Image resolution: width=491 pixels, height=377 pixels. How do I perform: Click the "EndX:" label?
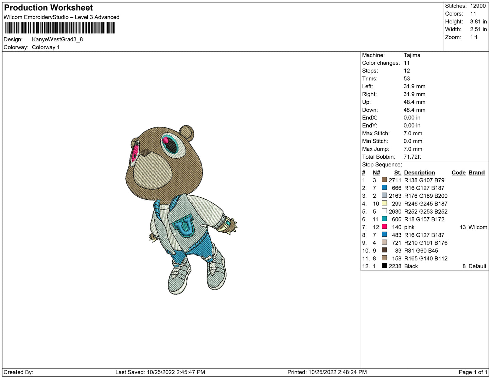coord(370,118)
